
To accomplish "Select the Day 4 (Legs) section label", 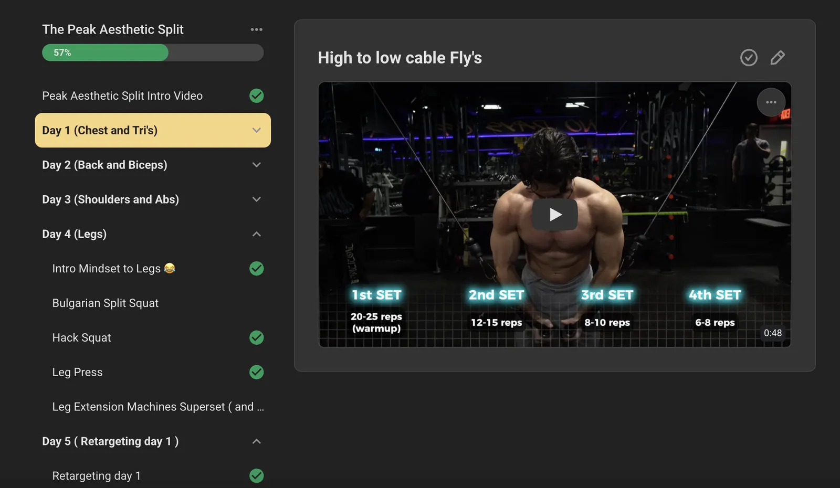I will point(74,234).
